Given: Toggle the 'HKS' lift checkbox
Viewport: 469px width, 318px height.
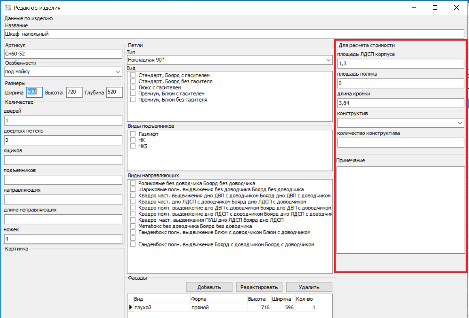Looking at the screenshot, I should (133, 146).
